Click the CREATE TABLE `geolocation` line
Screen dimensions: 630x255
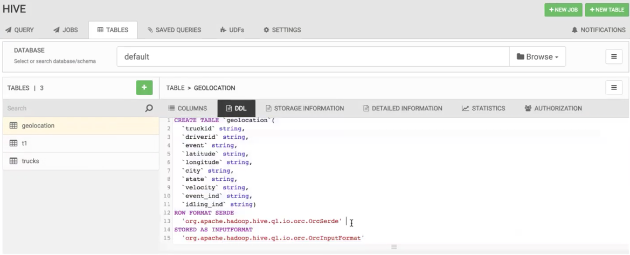[224, 121]
